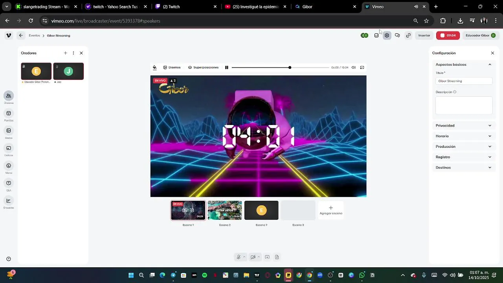
Task: Select the empty Escena 3 thumbnail
Action: tap(298, 210)
